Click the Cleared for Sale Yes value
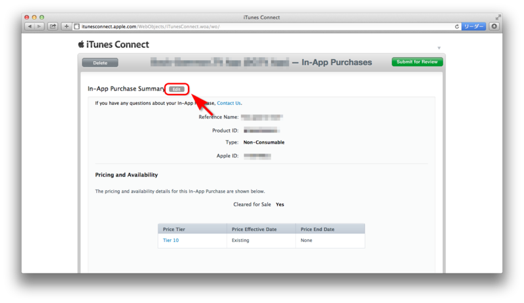The width and height of the screenshot is (524, 303). [x=280, y=205]
